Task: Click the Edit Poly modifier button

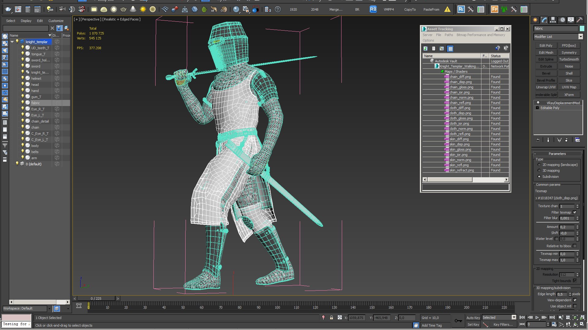Action: point(546,46)
